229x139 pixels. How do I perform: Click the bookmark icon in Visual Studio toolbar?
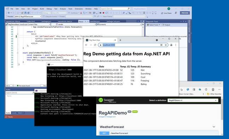144,13
